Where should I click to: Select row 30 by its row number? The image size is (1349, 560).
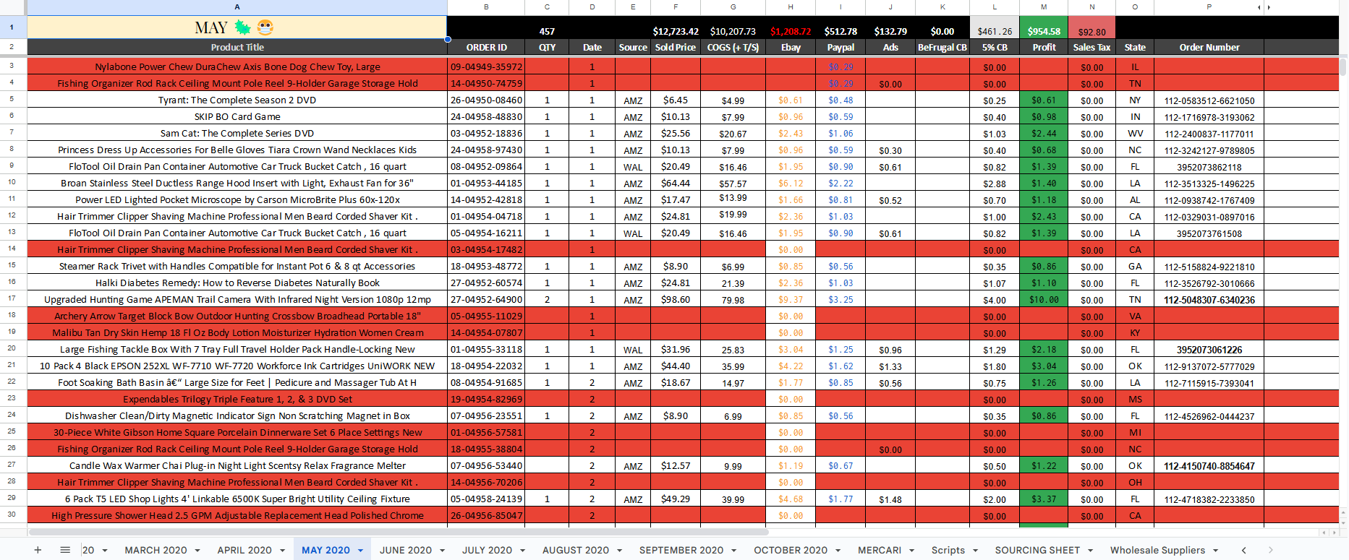[x=12, y=514]
